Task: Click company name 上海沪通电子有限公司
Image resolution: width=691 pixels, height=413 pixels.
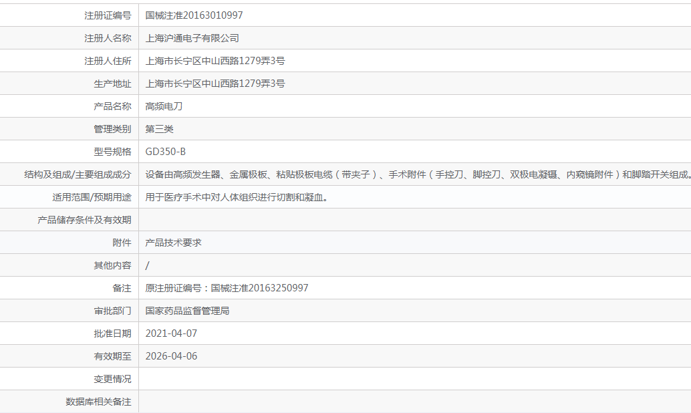Action: (x=192, y=38)
